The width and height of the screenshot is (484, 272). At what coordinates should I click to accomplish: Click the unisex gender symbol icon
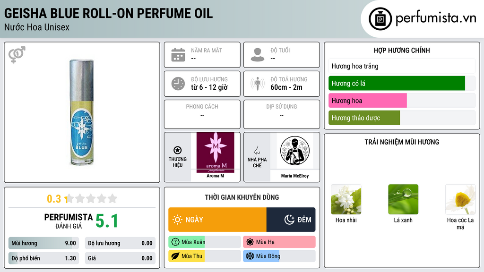[17, 55]
